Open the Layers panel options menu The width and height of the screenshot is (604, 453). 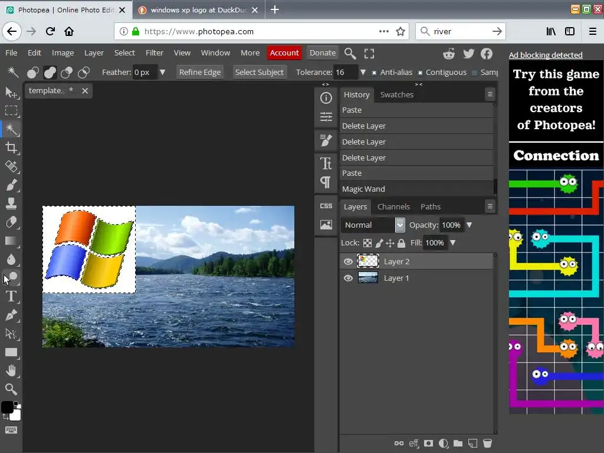pos(490,206)
